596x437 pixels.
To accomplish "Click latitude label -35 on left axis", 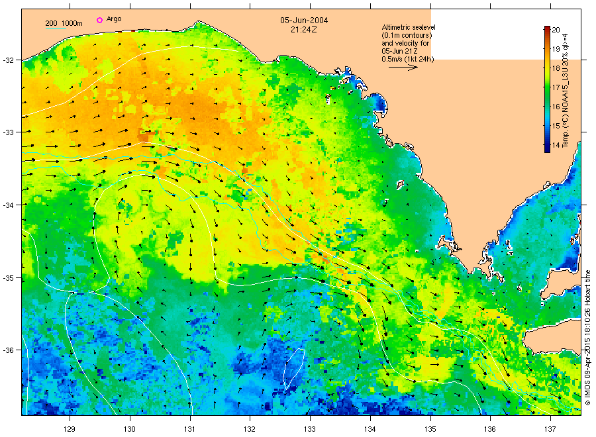I will pyautogui.click(x=8, y=278).
